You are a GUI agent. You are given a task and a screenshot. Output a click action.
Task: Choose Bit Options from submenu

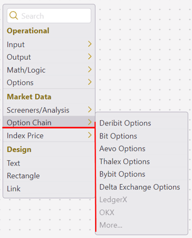click(x=142, y=136)
